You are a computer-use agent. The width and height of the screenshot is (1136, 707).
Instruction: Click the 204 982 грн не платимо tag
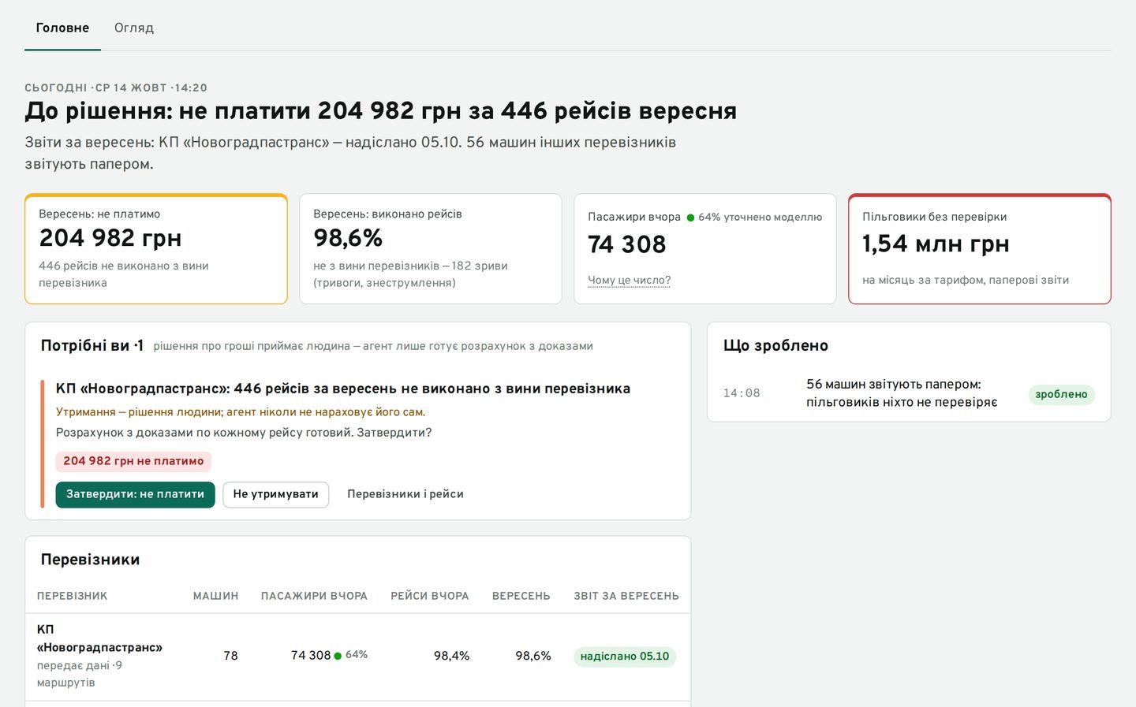pos(133,461)
